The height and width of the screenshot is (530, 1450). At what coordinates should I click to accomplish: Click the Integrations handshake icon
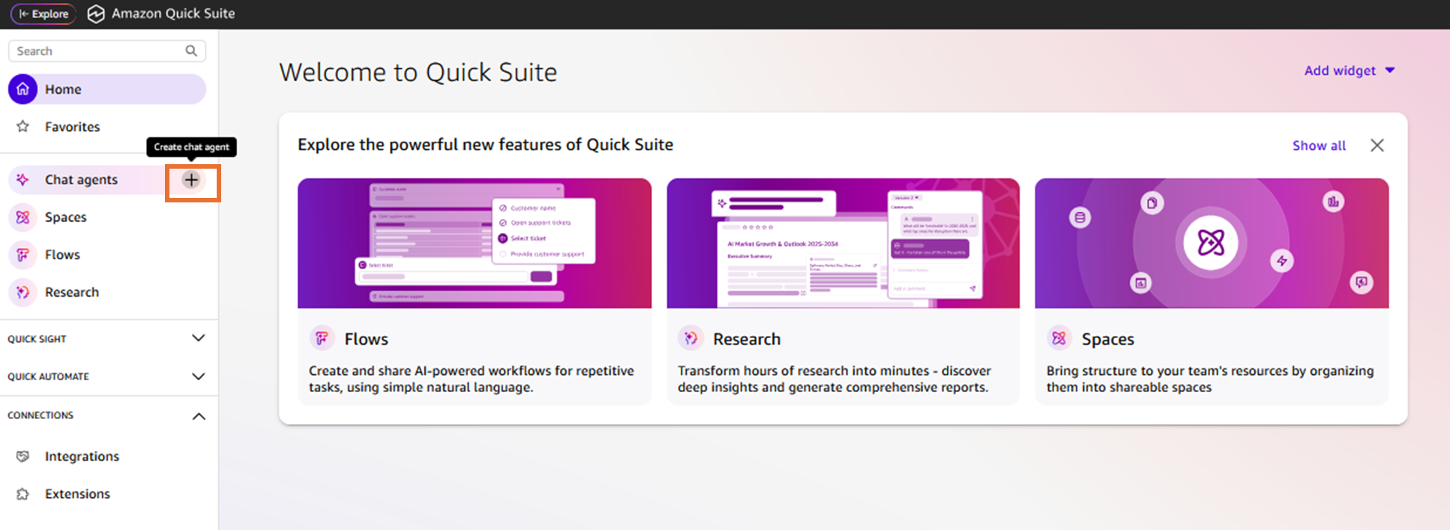23,457
